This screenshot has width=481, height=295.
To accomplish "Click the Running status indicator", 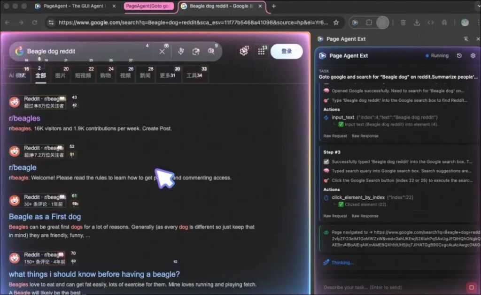I will point(437,56).
